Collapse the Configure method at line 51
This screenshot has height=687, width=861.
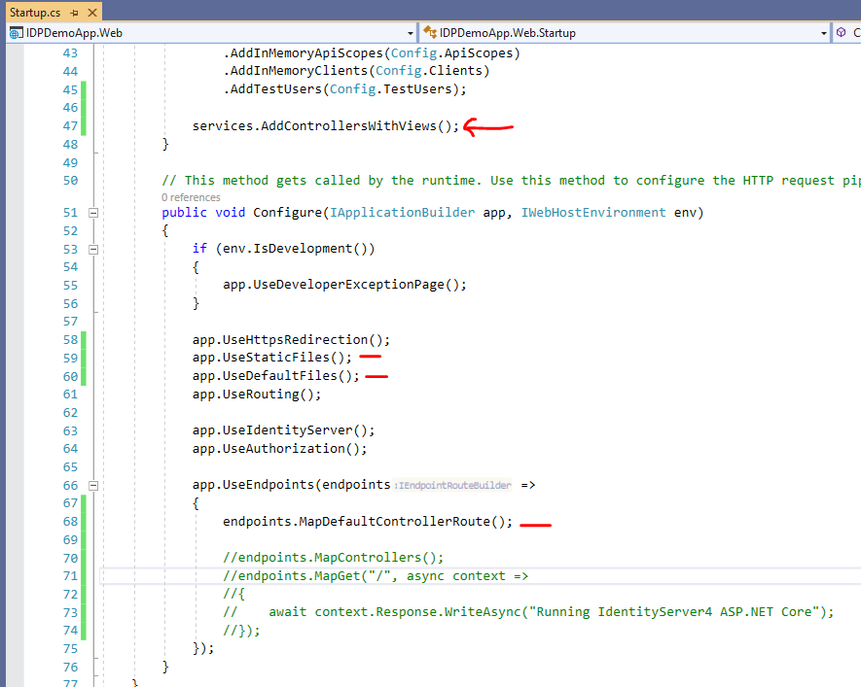pos(93,213)
